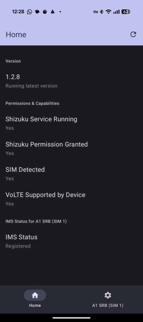Select Shizuku Service Running item

pyautogui.click(x=71, y=123)
